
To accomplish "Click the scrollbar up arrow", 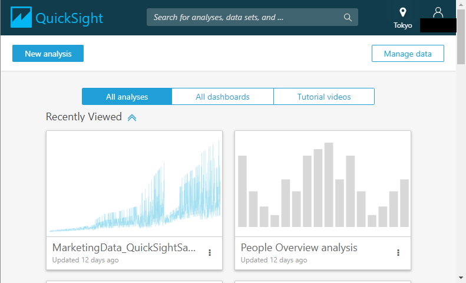I will point(461,5).
